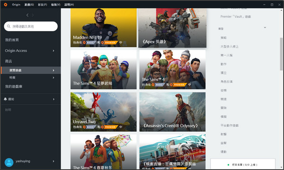Go forward with the right navigation arrow
Screen dimensions: 284x170
coord(33,15)
